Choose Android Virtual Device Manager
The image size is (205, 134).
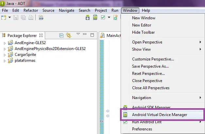coord(162,115)
